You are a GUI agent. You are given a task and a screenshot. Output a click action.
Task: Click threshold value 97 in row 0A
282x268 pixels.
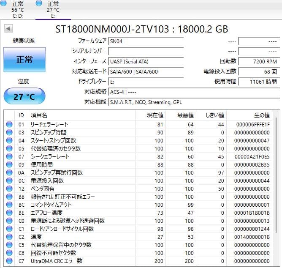221,173
